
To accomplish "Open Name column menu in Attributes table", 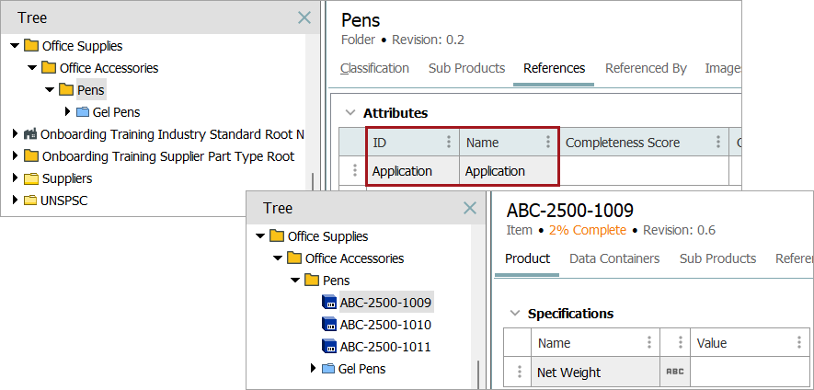I will tap(547, 143).
